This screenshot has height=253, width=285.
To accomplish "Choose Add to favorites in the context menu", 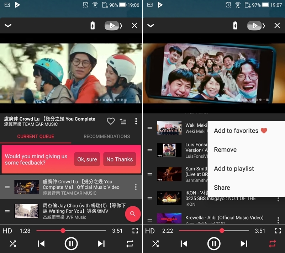I will 246,131.
